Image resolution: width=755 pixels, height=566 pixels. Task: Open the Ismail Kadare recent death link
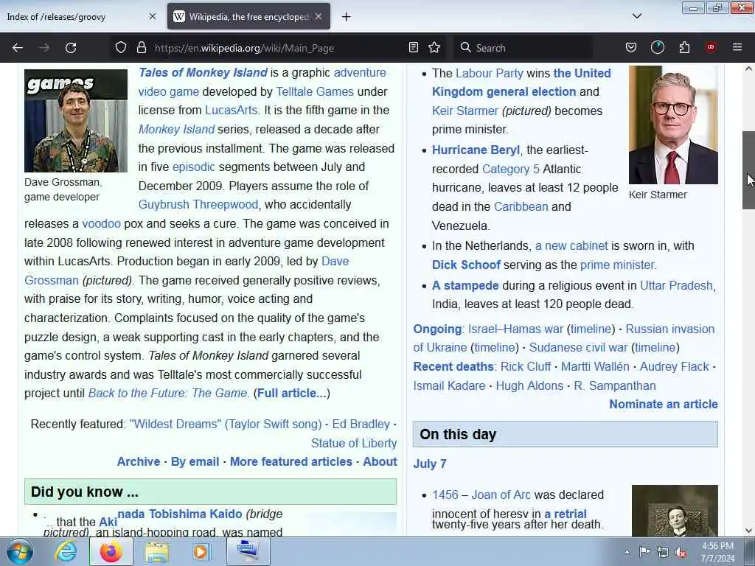(x=449, y=386)
